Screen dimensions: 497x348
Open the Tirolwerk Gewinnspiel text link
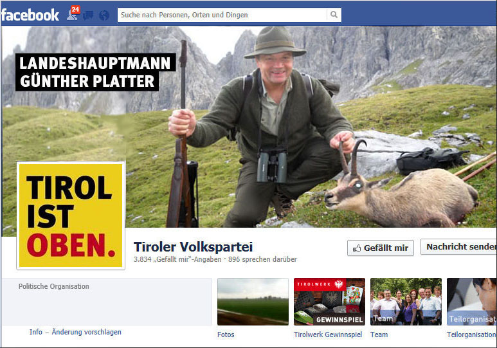coord(328,334)
